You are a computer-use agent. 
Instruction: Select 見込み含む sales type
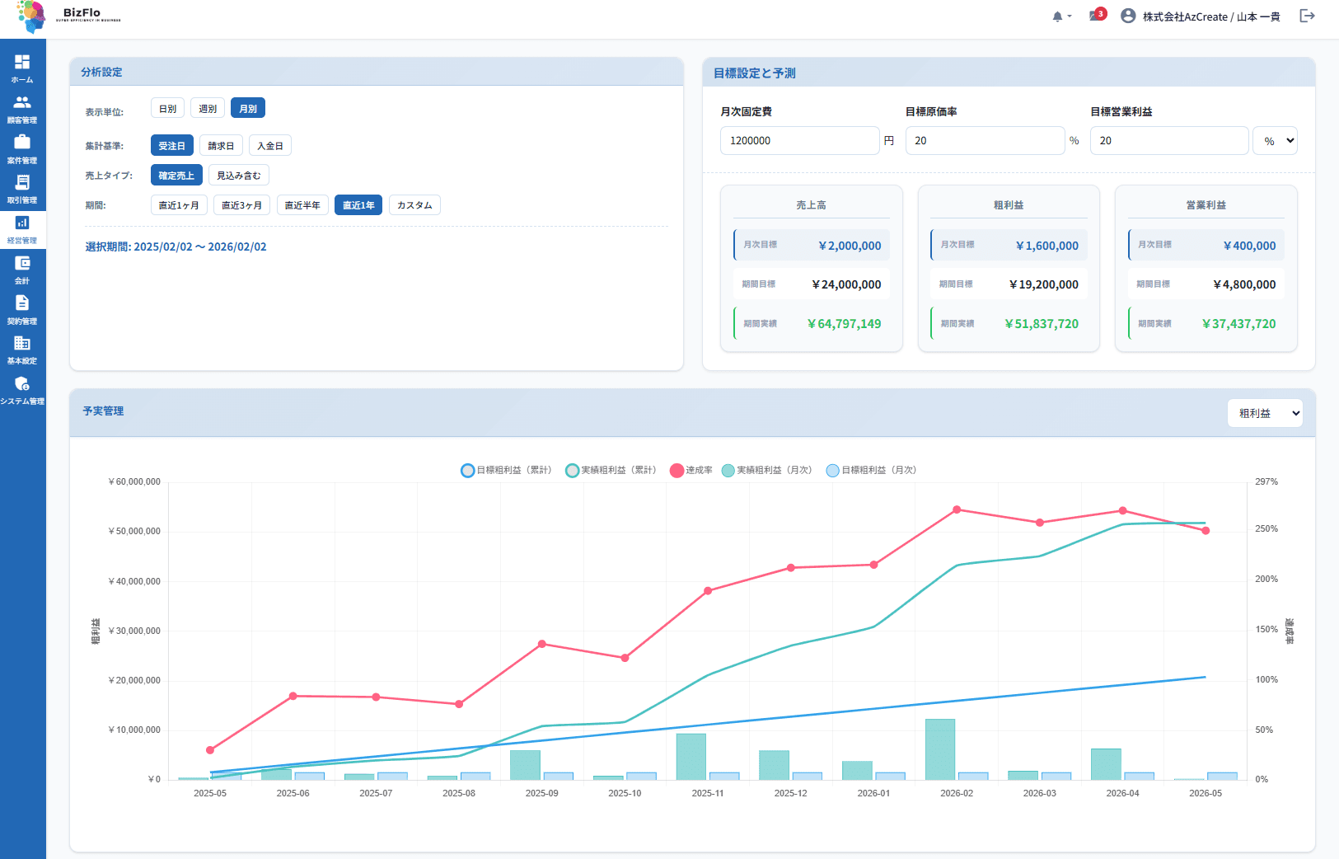coord(239,176)
